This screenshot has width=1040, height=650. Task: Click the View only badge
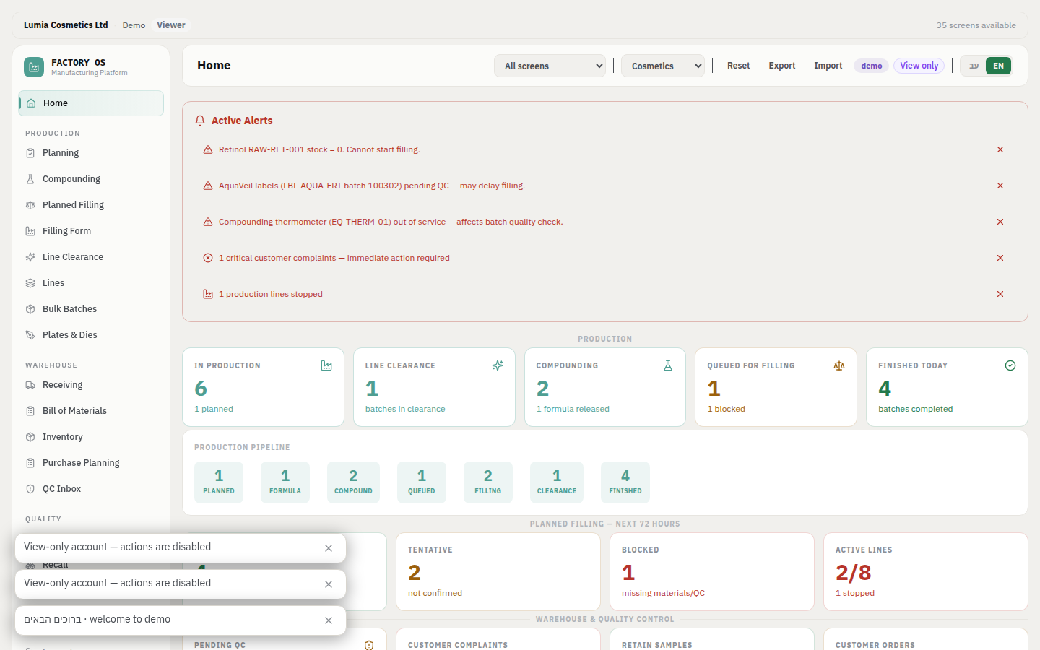coord(919,66)
